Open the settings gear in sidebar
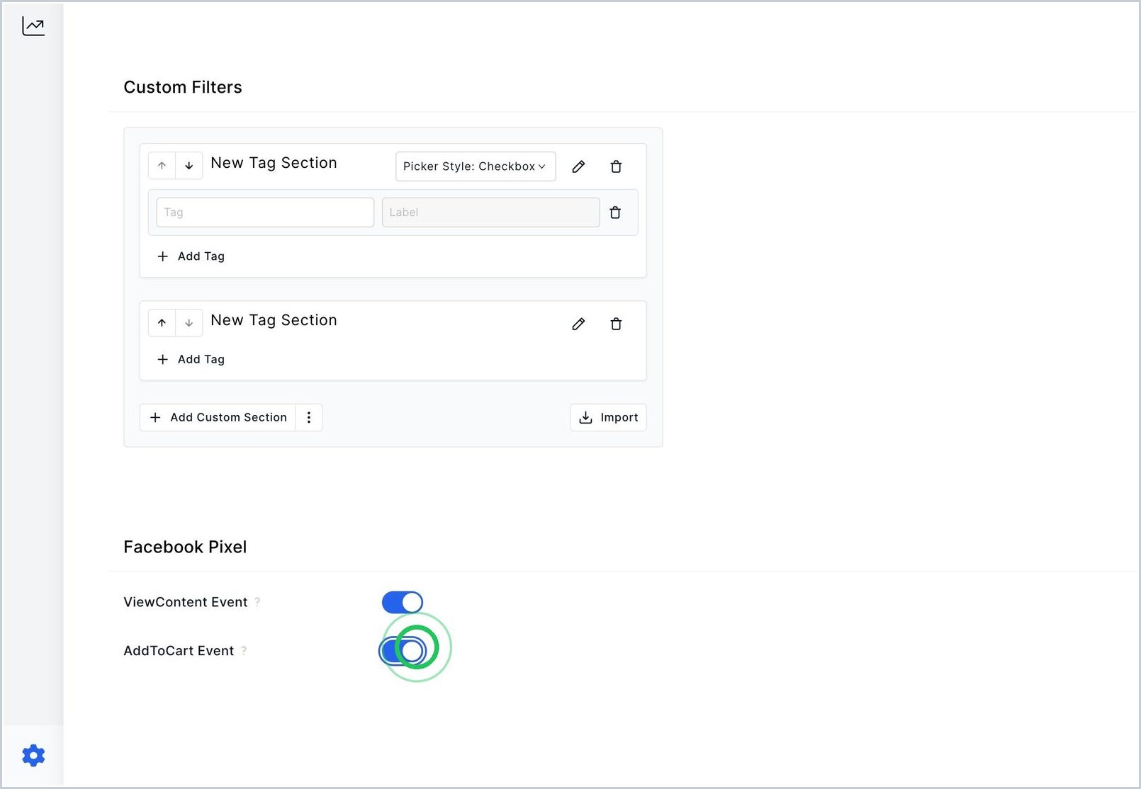This screenshot has height=789, width=1141. (x=33, y=755)
